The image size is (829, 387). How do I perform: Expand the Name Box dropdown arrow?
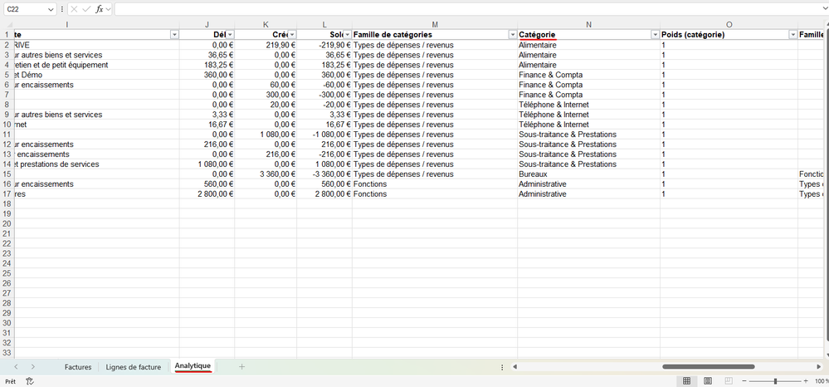click(x=51, y=8)
